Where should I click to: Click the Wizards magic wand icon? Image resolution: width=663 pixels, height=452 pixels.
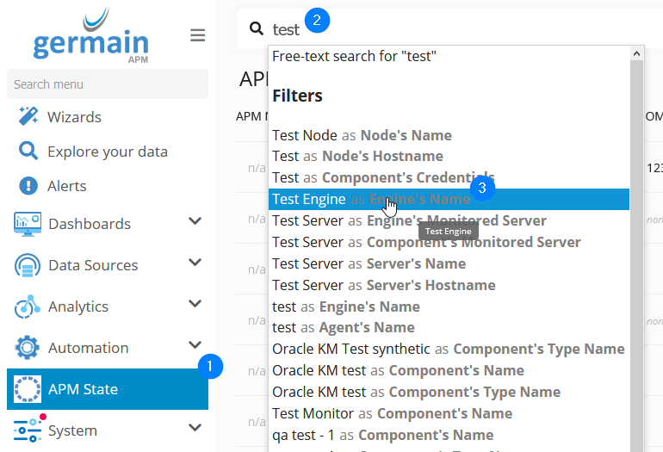28,117
